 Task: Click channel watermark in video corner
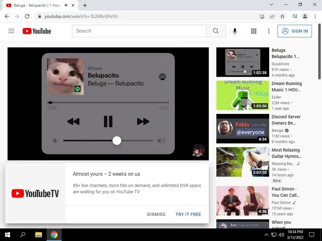pos(199,150)
